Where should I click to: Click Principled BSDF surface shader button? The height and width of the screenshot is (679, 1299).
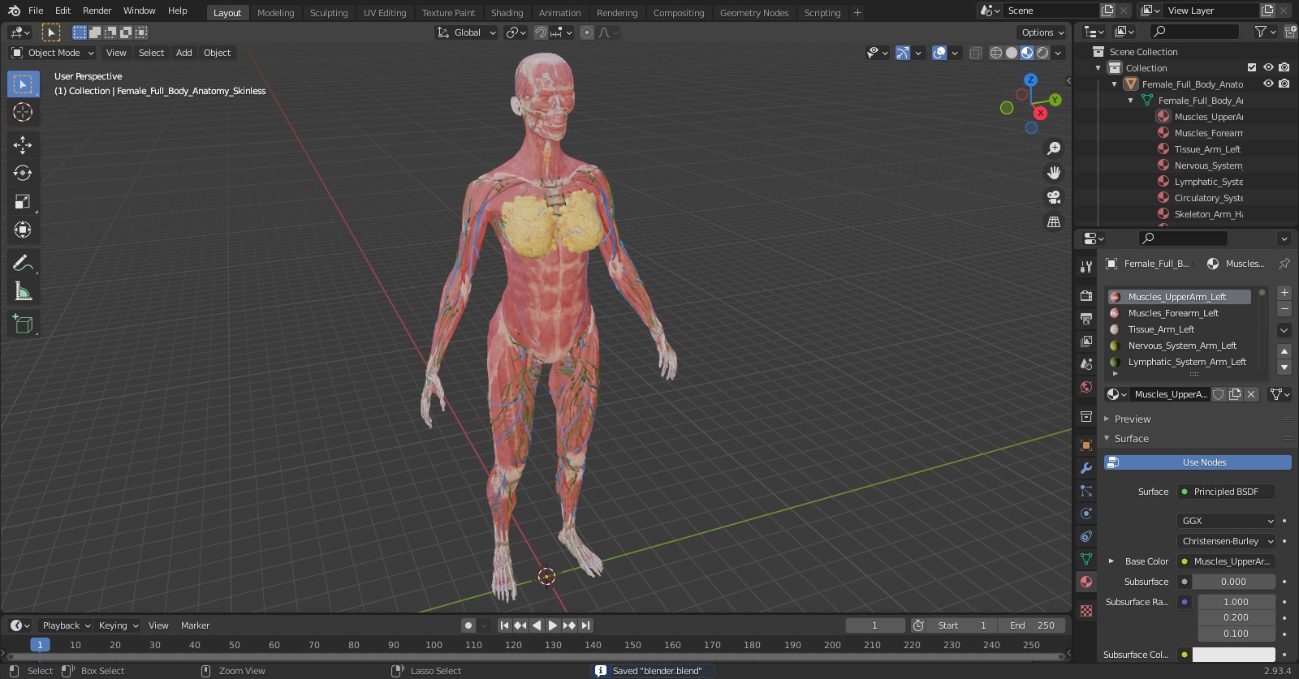pos(1226,492)
